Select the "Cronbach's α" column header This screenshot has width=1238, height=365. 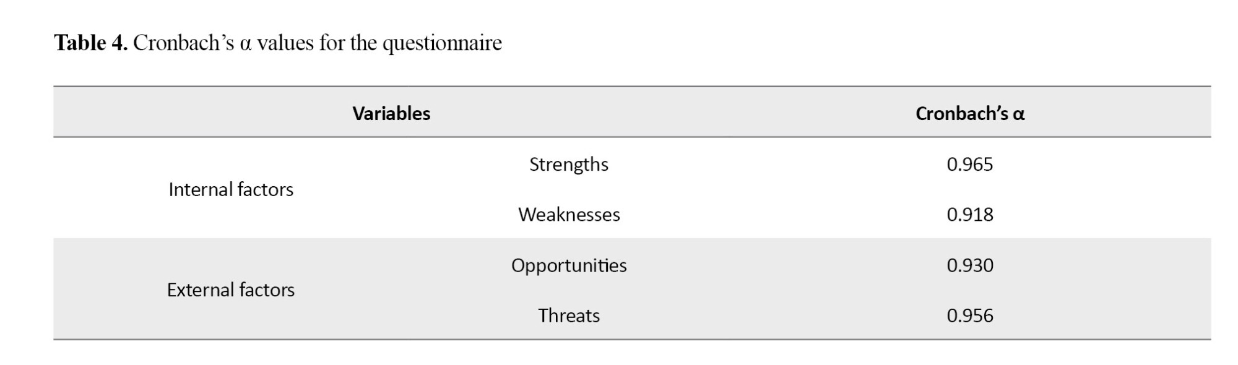pyautogui.click(x=969, y=113)
